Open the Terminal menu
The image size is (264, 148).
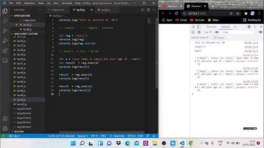coord(66,3)
